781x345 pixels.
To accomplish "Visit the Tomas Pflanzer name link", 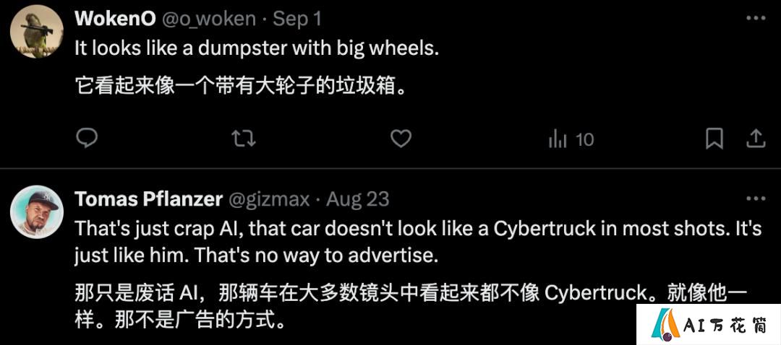I will [x=148, y=199].
